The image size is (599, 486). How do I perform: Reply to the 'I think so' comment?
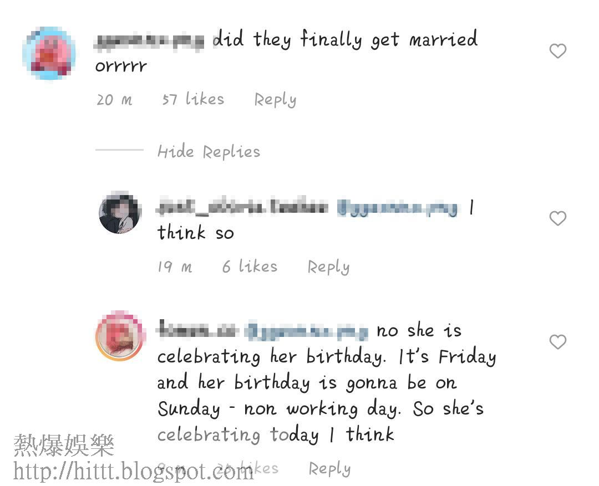328,267
